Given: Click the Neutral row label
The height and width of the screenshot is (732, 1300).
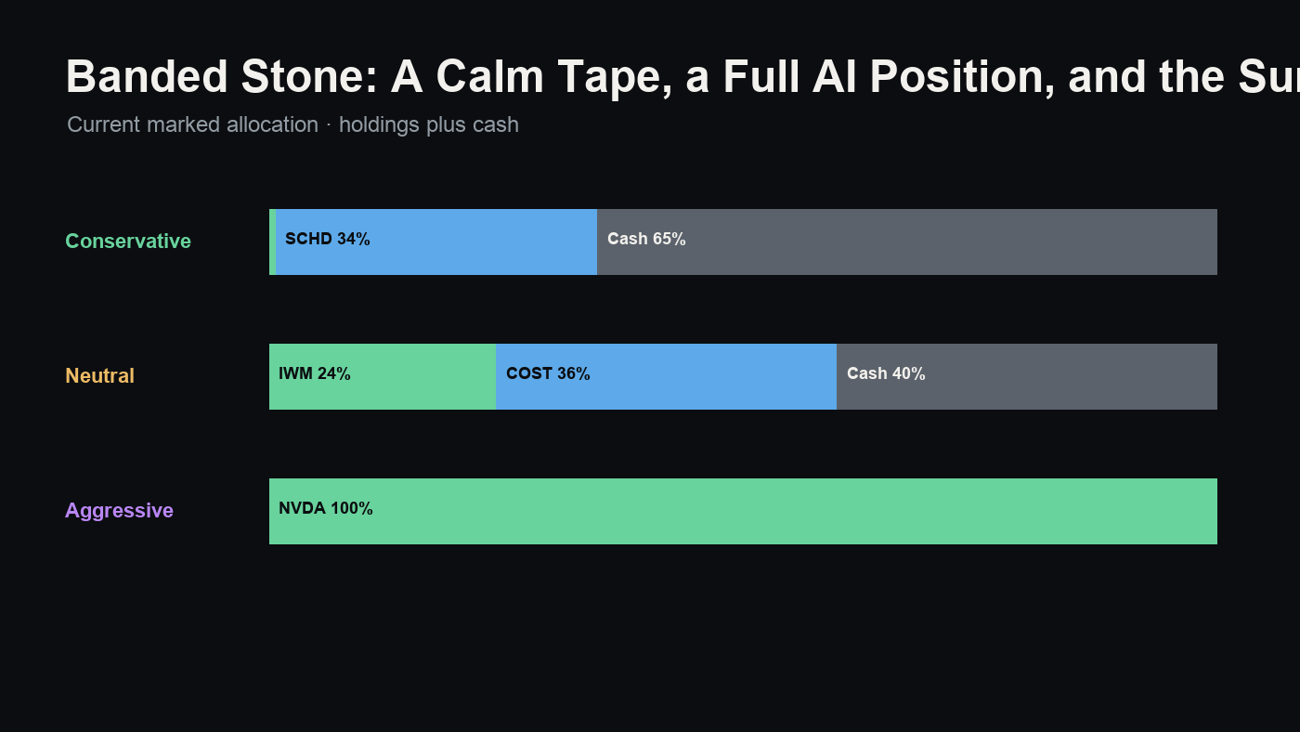Looking at the screenshot, I should point(99,376).
